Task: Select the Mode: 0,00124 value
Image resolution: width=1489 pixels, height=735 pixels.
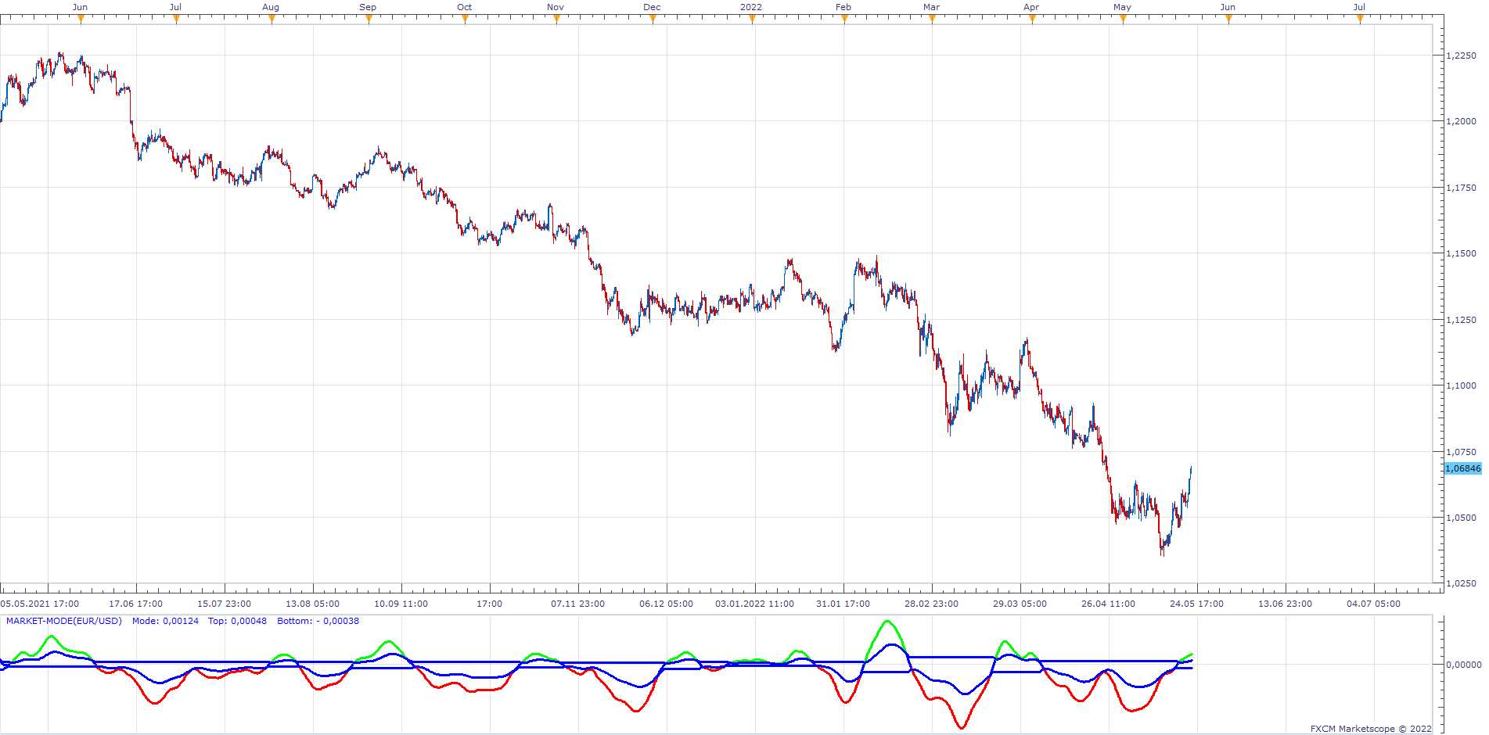Action: [165, 621]
